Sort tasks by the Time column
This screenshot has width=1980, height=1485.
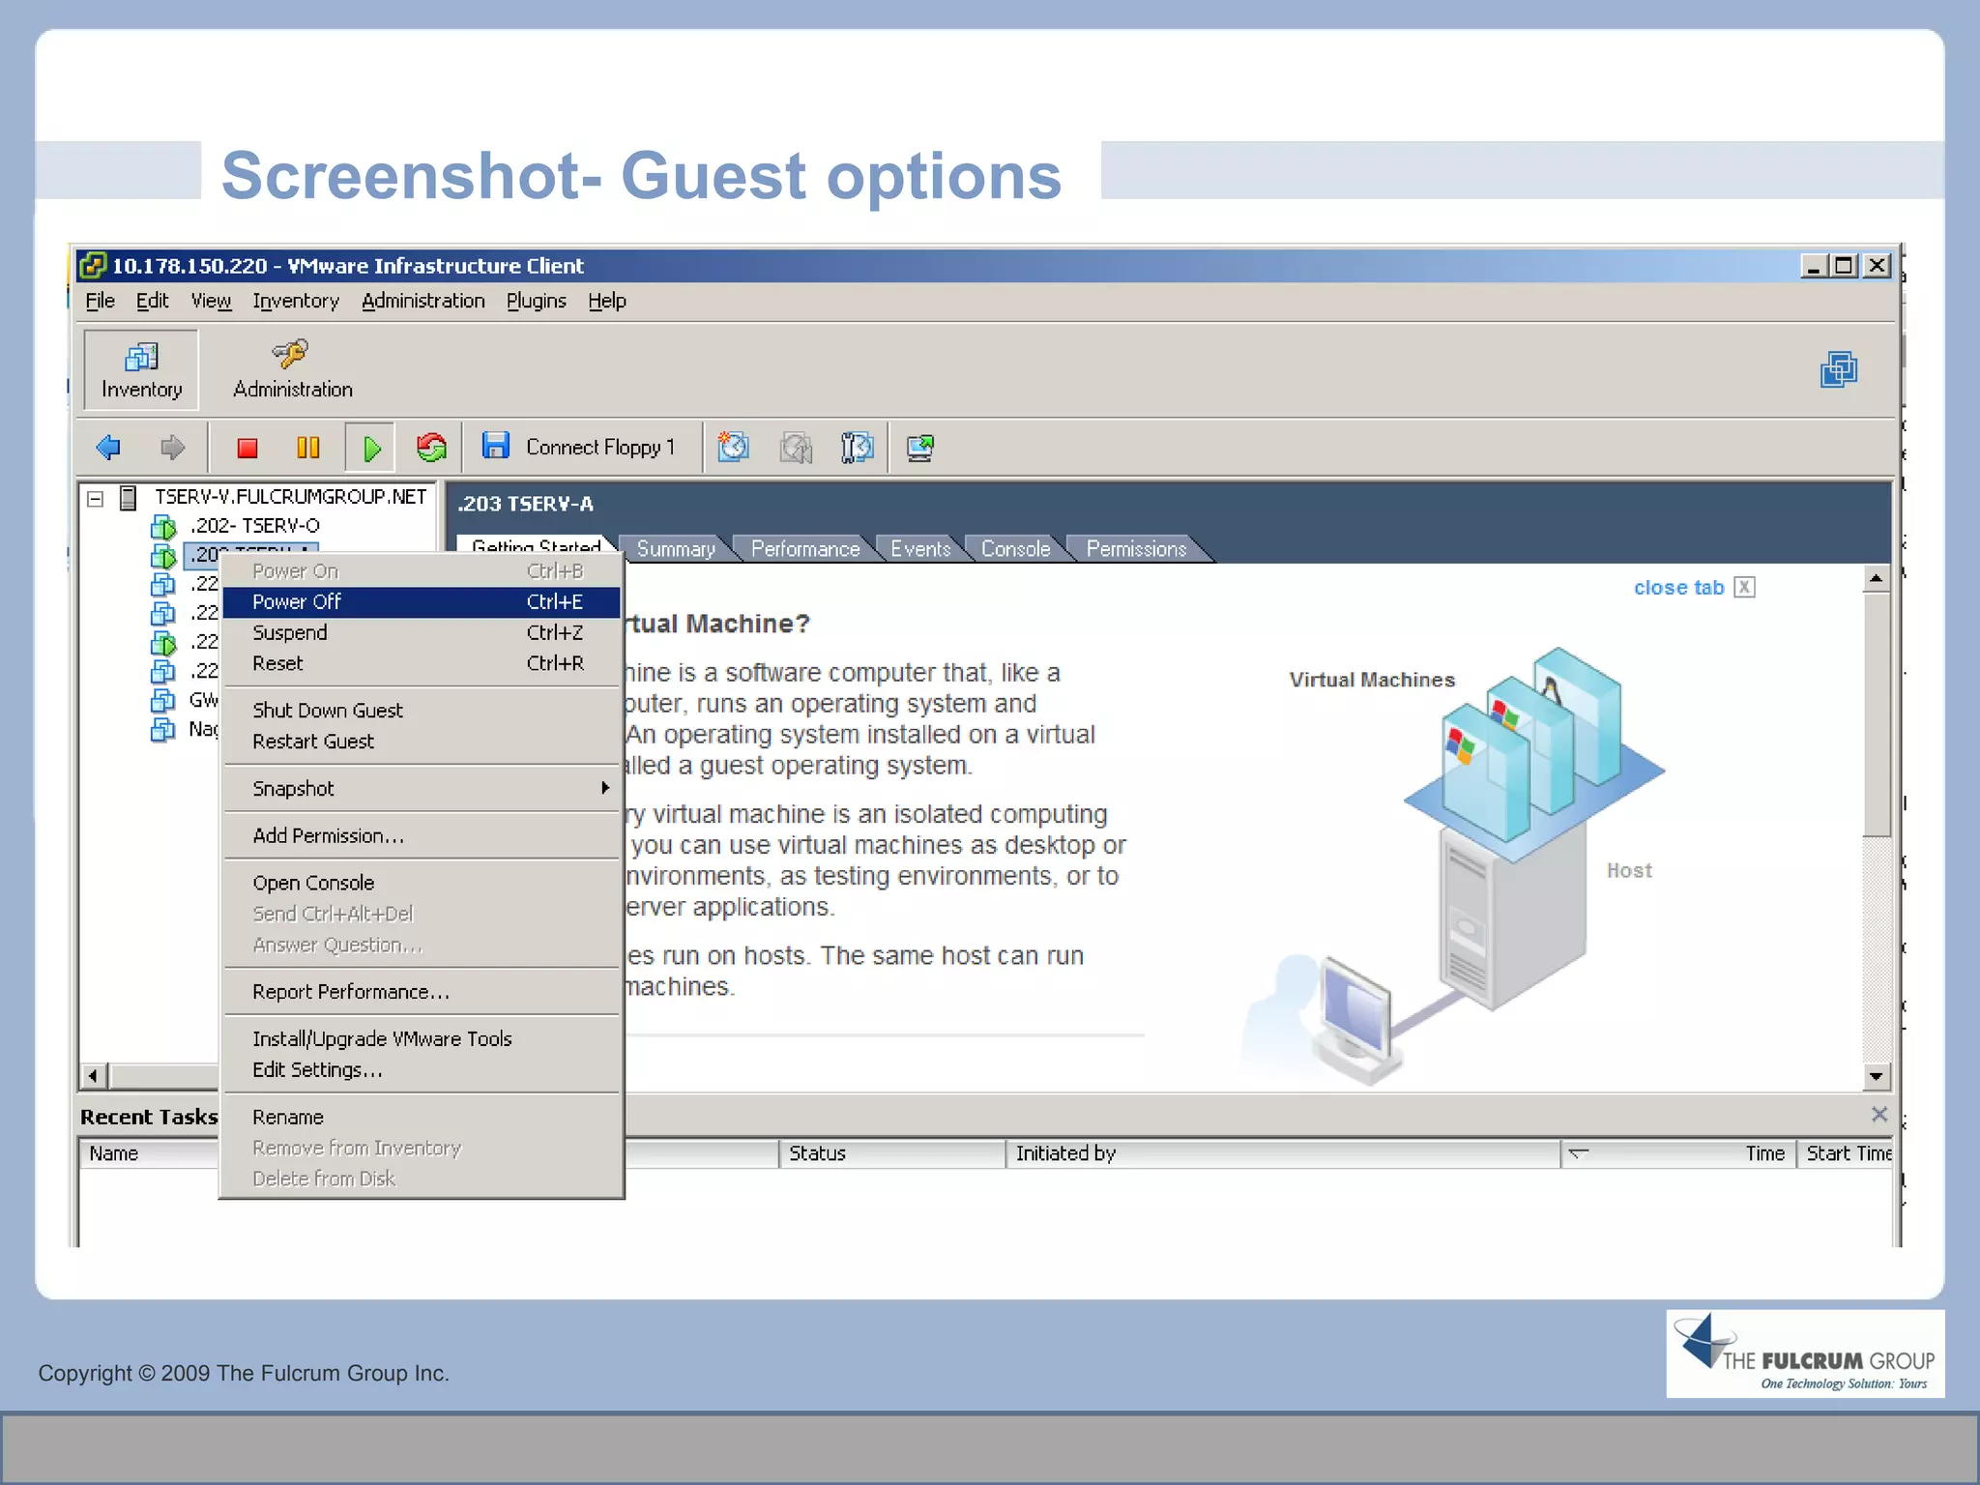point(1678,1153)
